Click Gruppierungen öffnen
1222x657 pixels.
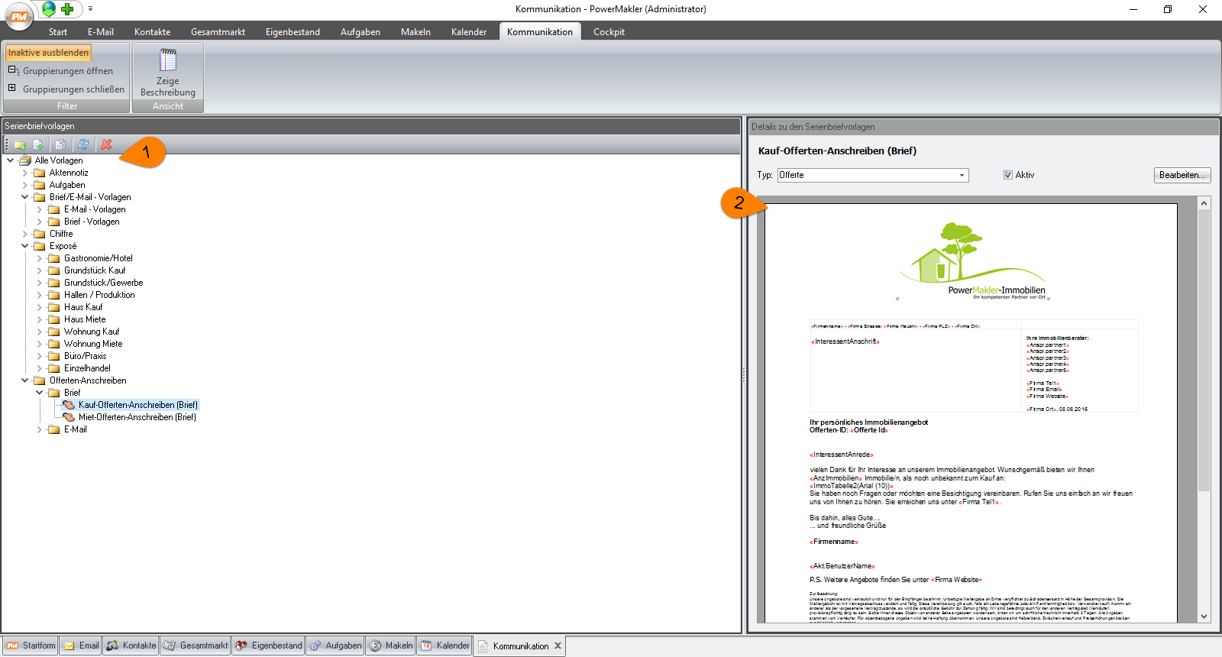(61, 71)
